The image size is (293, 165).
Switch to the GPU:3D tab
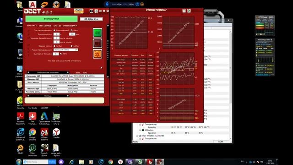[57, 26]
